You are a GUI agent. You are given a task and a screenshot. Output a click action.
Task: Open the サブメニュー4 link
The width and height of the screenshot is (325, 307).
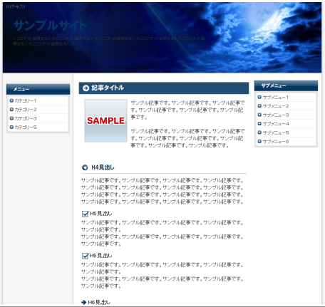276,124
